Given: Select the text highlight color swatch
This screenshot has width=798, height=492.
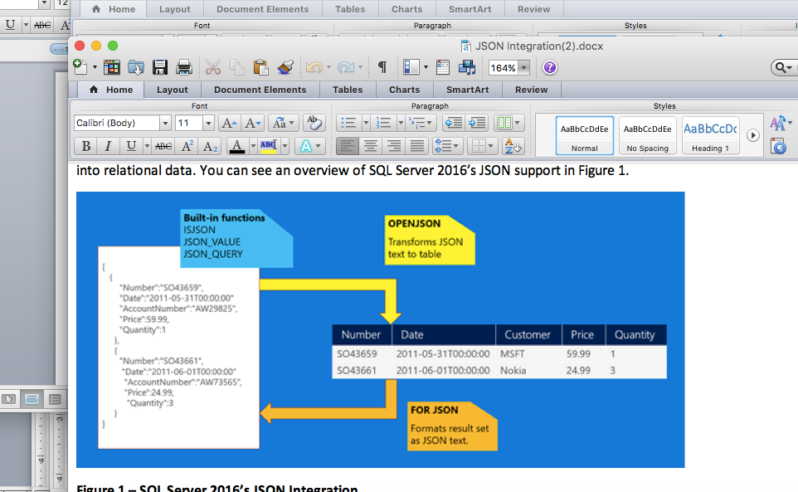Looking at the screenshot, I should click(267, 145).
